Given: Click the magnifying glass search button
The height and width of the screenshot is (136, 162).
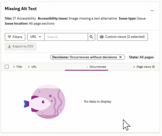Looking at the screenshot, I should pos(91,37).
